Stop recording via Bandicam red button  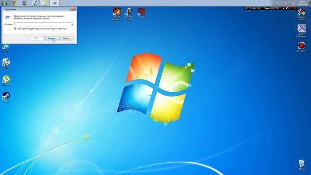click(x=294, y=8)
